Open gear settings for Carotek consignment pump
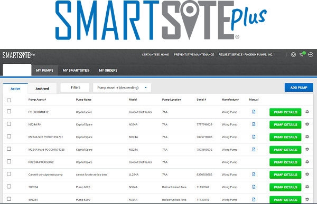Screen dimensions: 317x204 307,174
